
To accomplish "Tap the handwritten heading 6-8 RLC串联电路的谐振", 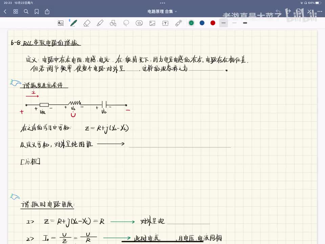I will [46, 43].
